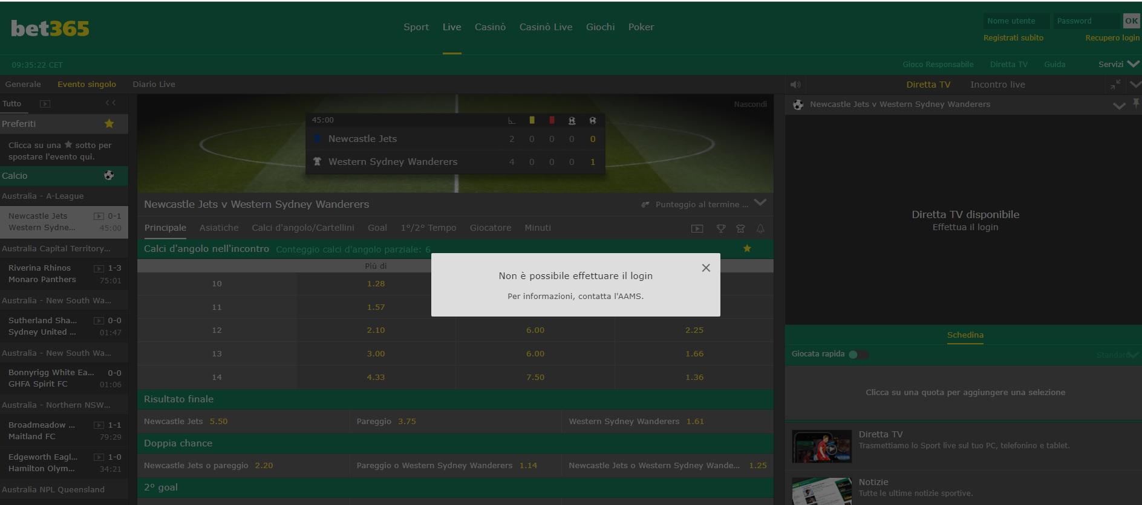Switch to Asiatiche tab
The height and width of the screenshot is (505, 1142).
(x=219, y=228)
